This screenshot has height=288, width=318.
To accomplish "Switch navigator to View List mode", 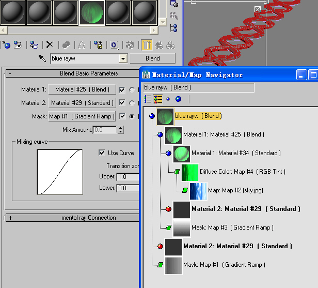I will point(148,99).
